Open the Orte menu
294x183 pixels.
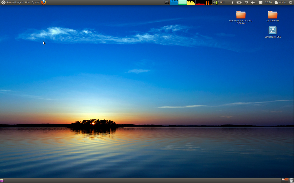tap(27, 2)
